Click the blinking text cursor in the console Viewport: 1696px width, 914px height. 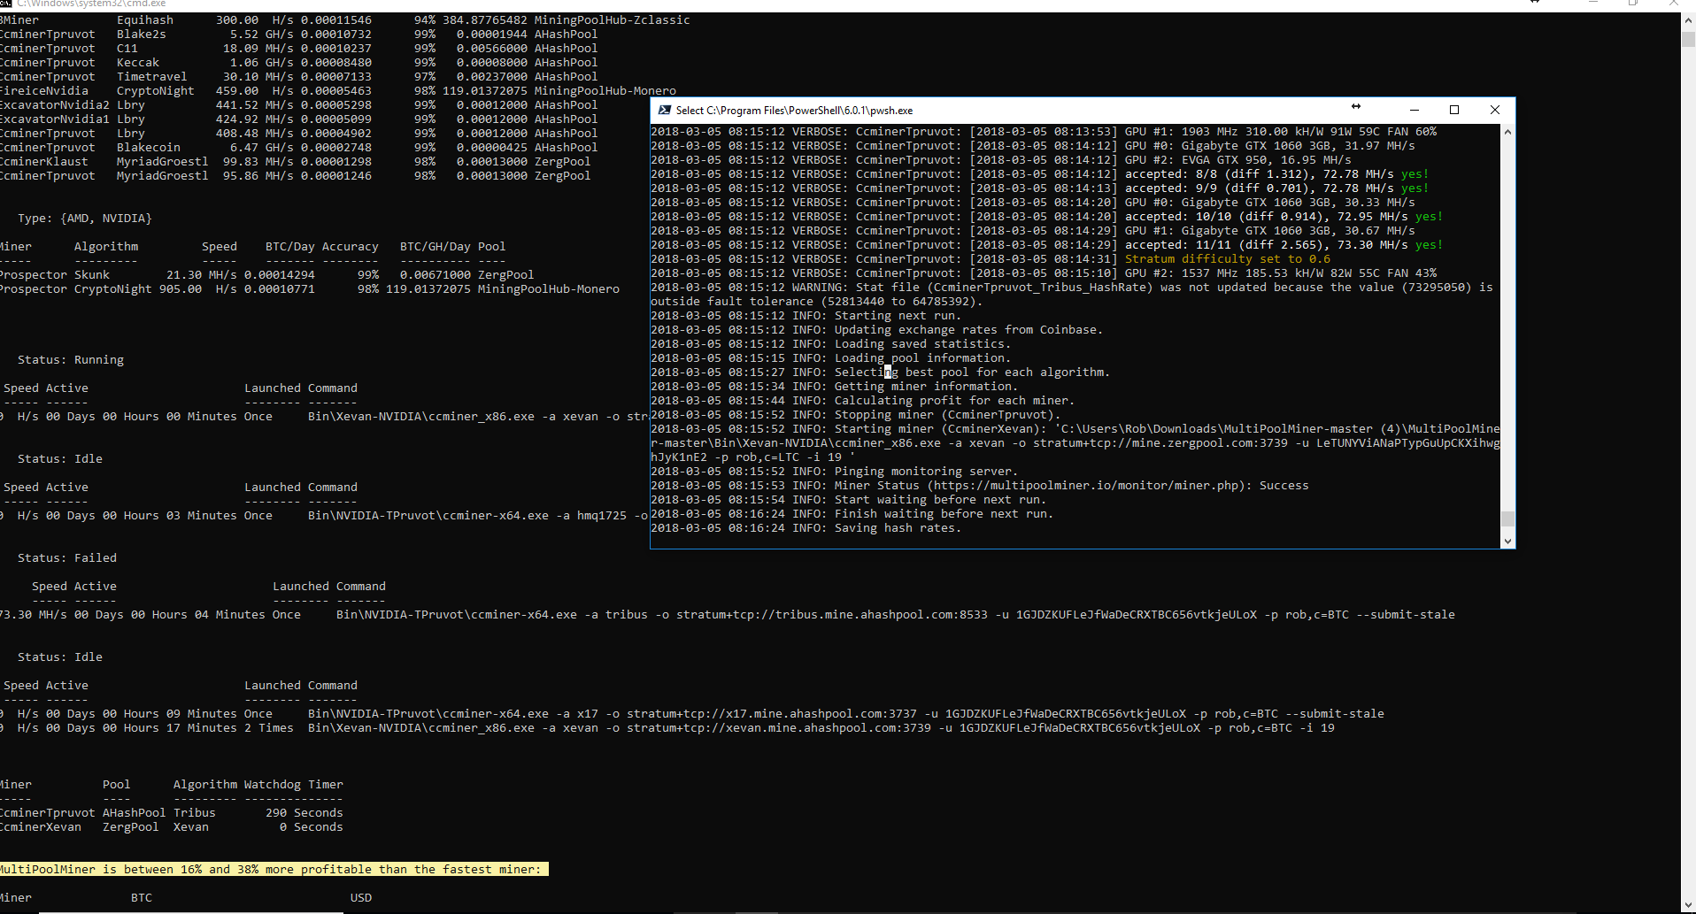(x=888, y=372)
